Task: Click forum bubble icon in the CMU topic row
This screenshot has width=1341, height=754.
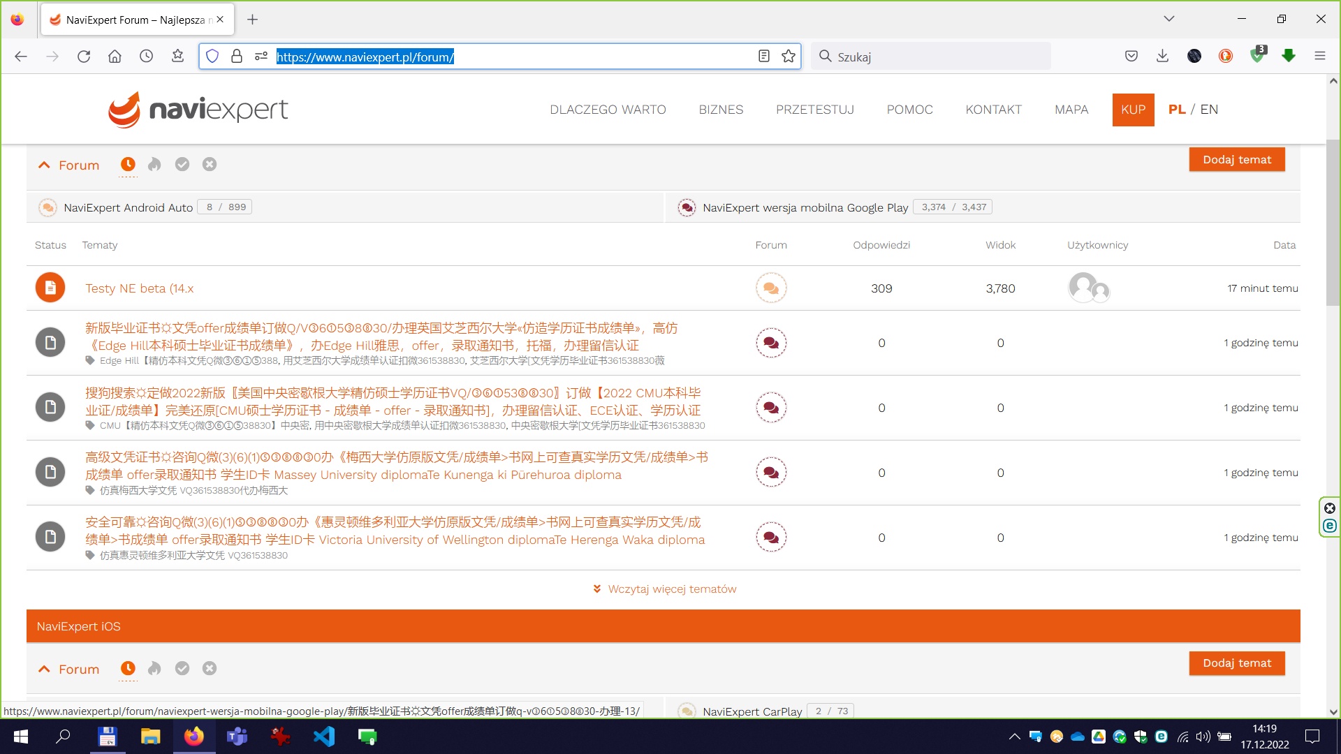Action: (x=771, y=408)
